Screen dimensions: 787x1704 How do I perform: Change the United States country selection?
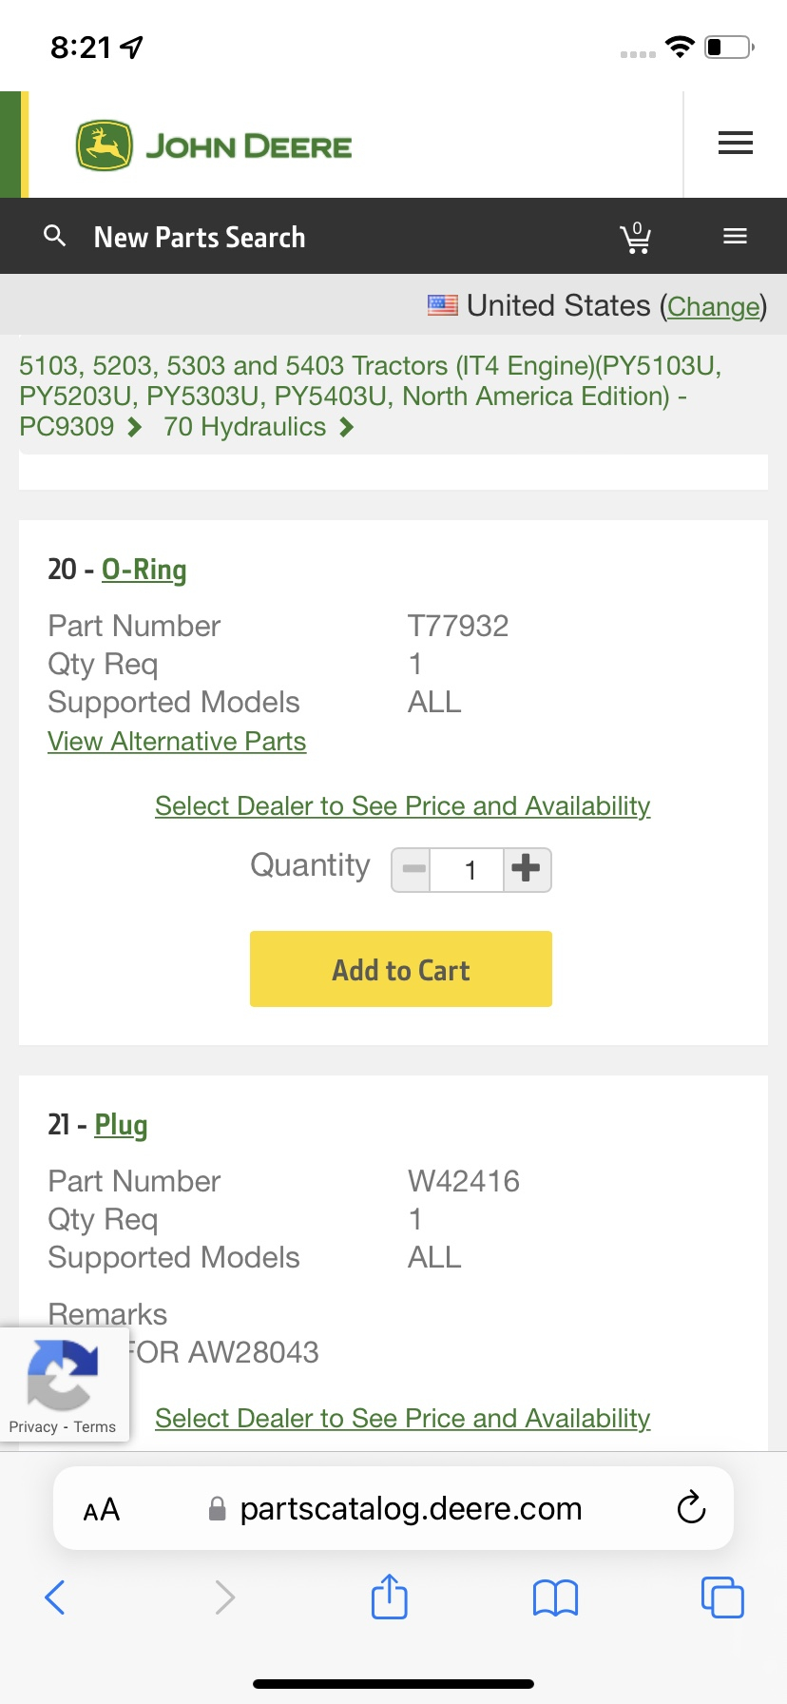pyautogui.click(x=713, y=306)
